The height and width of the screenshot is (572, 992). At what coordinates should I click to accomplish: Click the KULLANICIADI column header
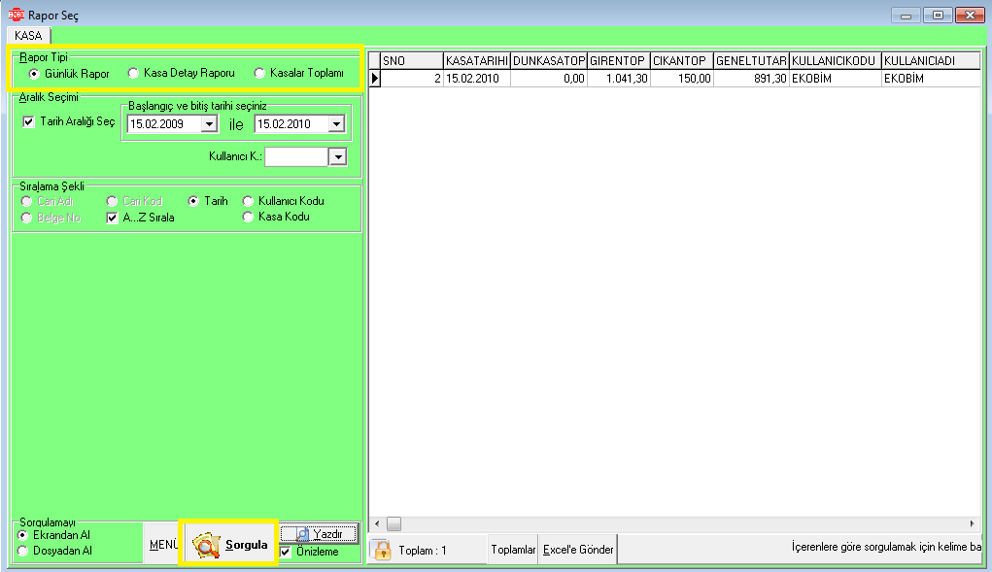[930, 60]
